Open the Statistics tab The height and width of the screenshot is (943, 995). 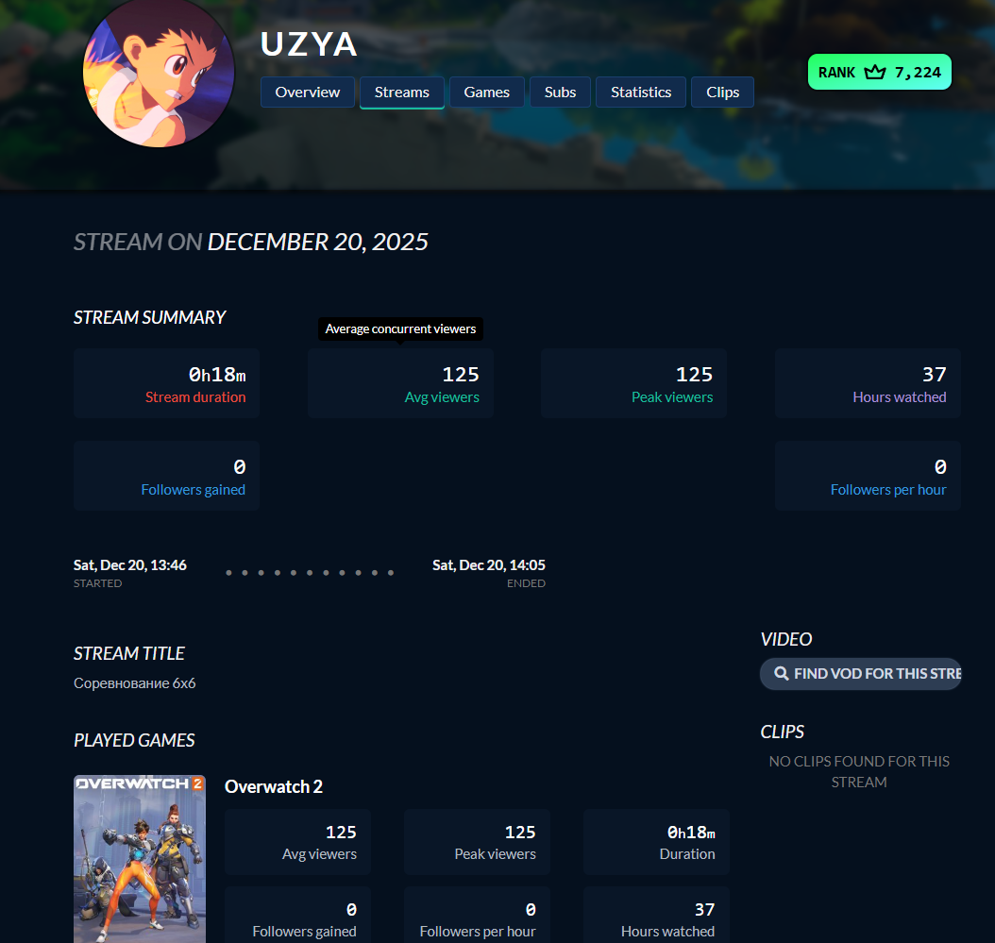coord(641,92)
